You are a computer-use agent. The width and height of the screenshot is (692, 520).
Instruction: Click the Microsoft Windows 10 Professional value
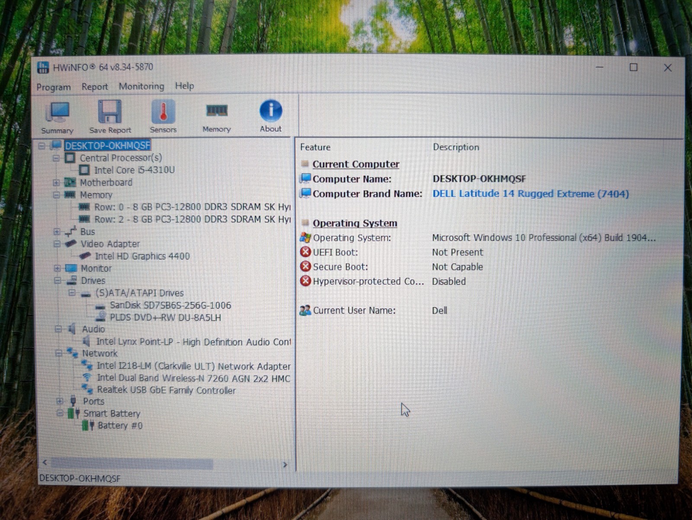click(x=544, y=238)
